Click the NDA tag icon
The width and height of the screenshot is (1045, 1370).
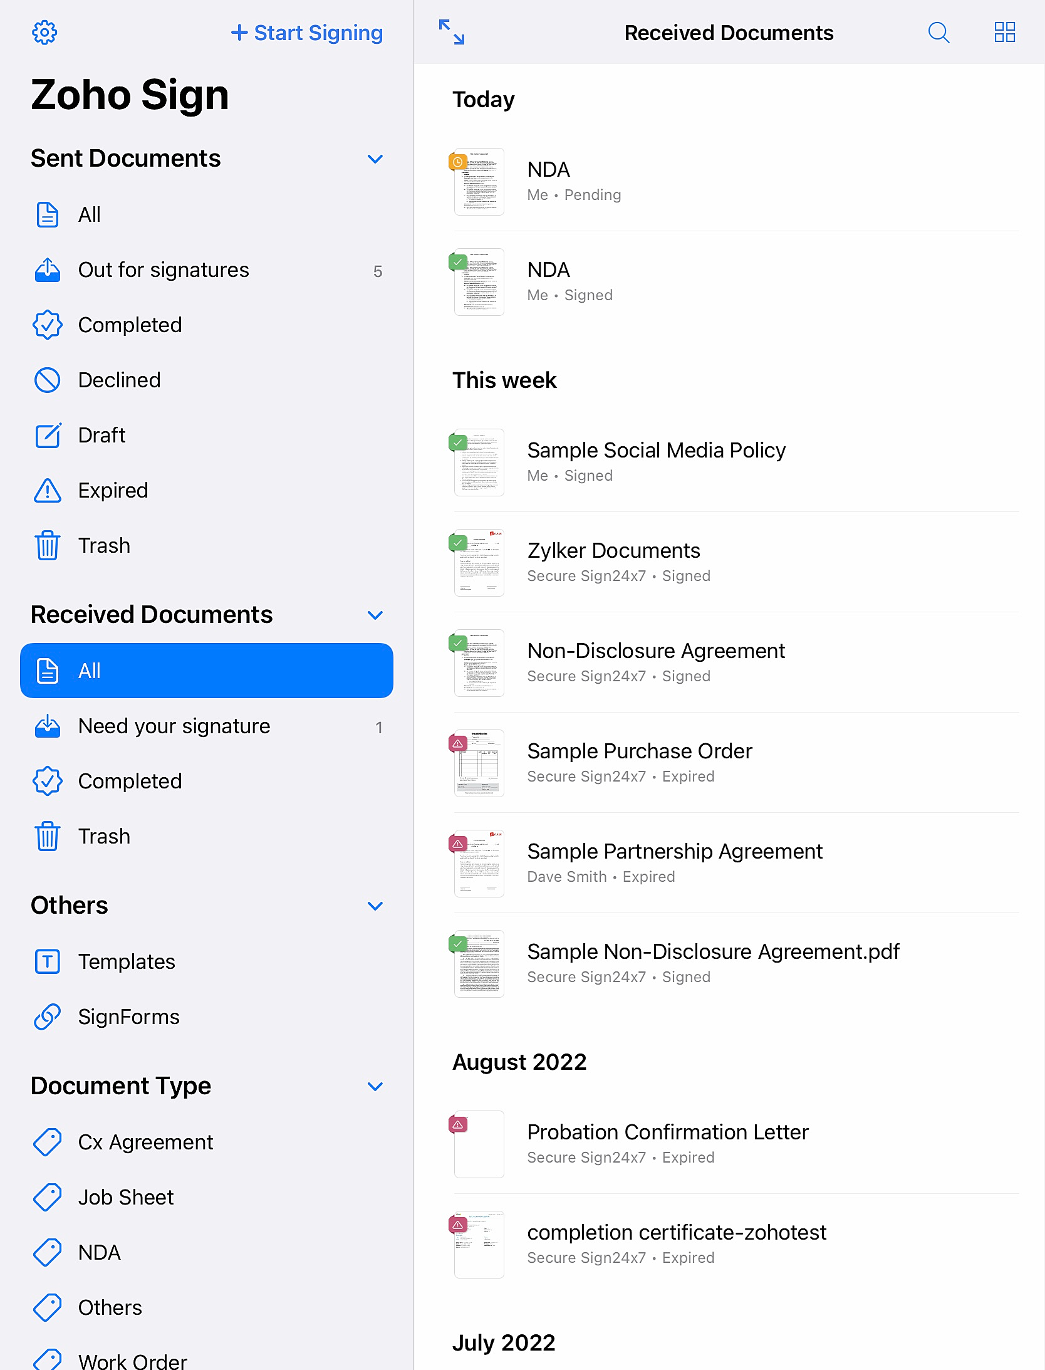[x=48, y=1253]
